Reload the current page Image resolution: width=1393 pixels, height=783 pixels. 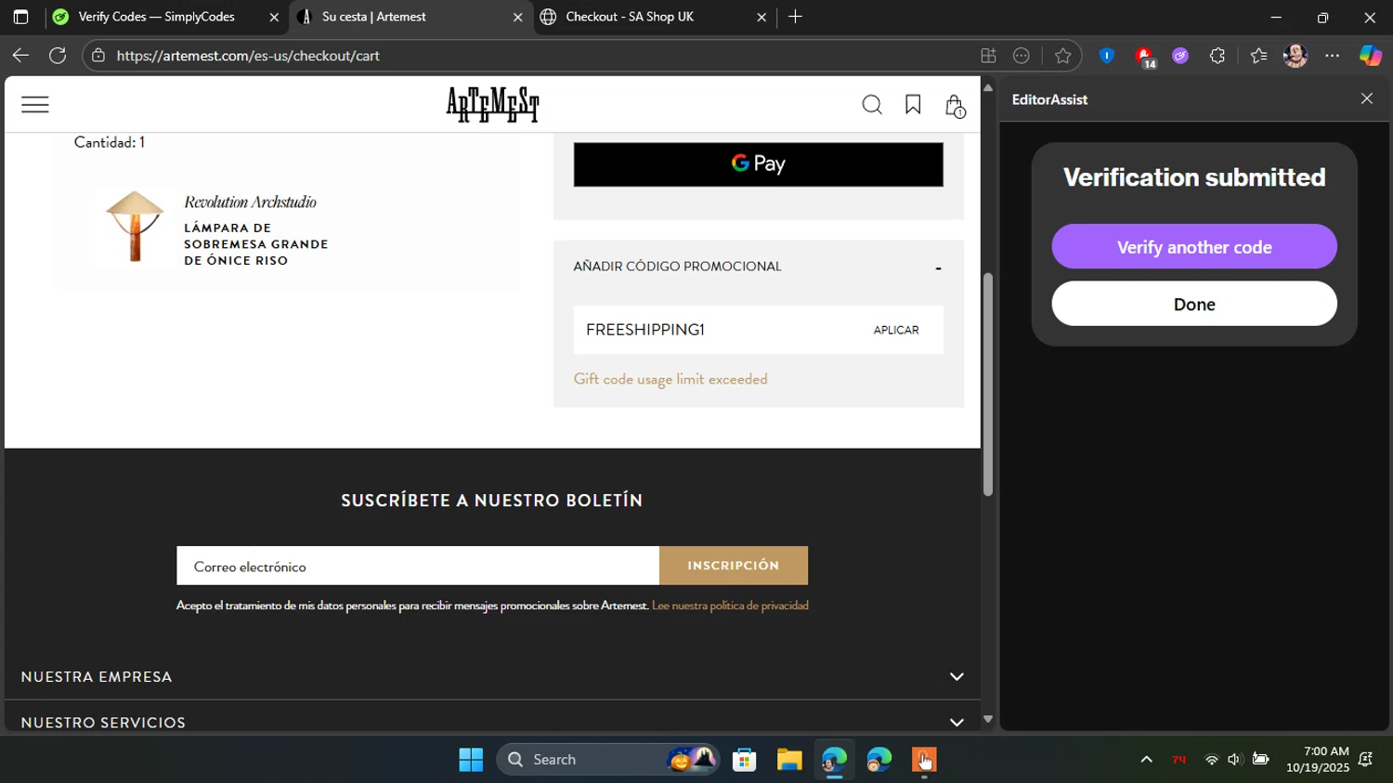tap(58, 56)
